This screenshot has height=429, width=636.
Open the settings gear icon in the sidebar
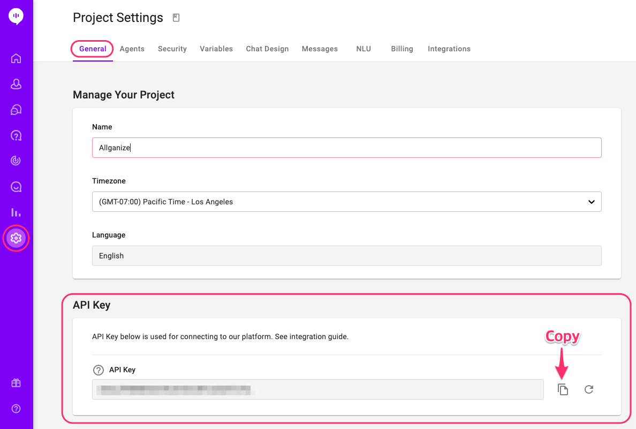16,238
